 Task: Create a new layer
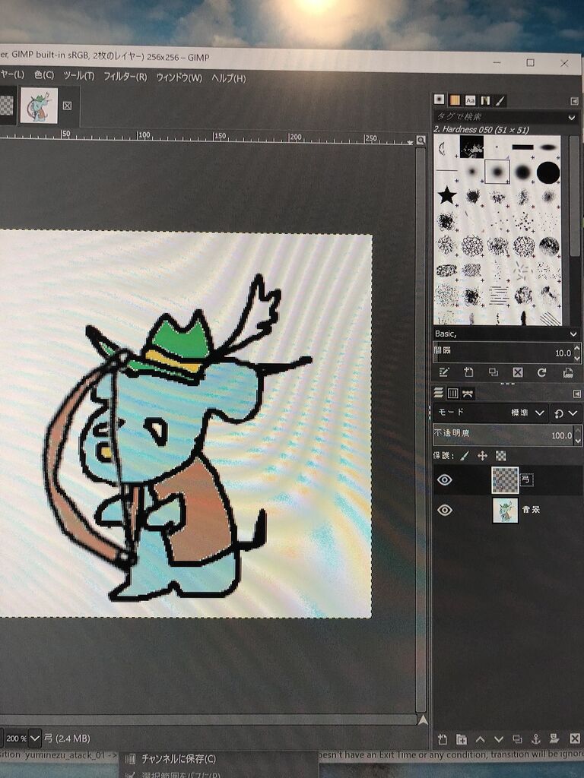[443, 739]
